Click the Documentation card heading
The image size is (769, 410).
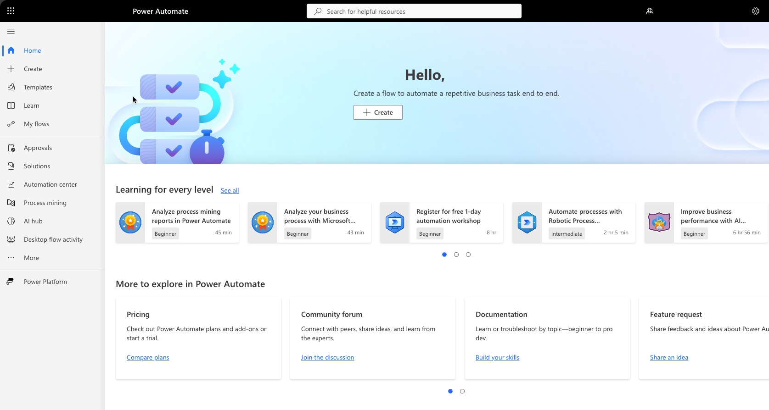click(x=501, y=314)
